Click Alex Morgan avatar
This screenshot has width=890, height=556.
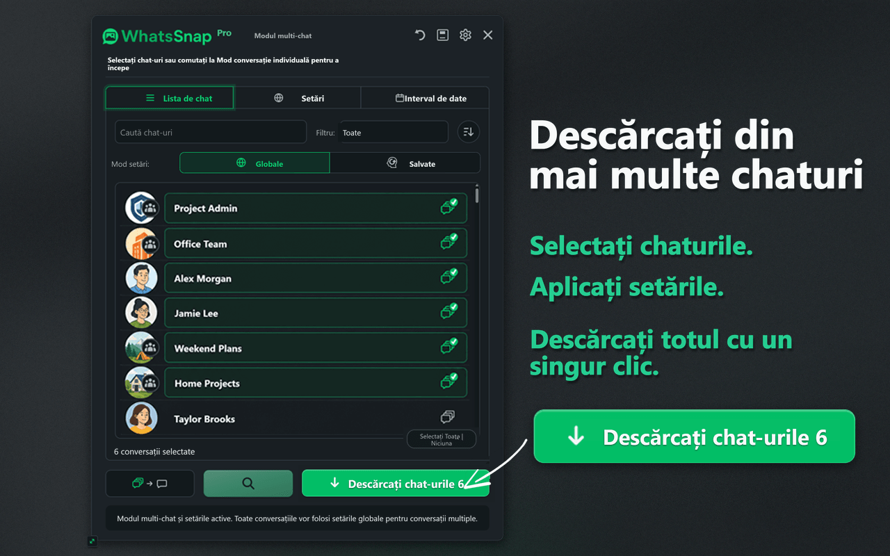[141, 278]
